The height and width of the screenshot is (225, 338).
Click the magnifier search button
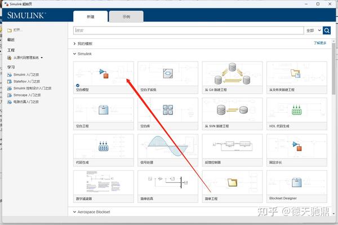327,30
